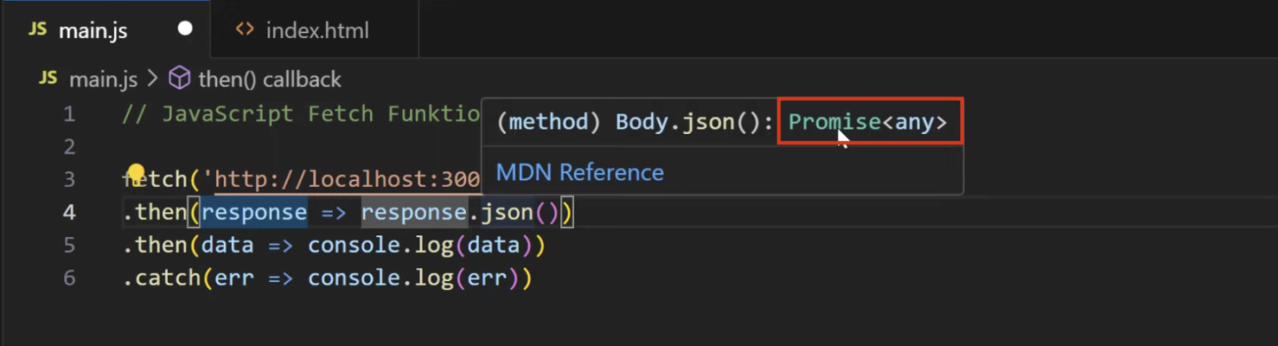Open the then() callback breadcrumb dropdown
The width and height of the screenshot is (1278, 346).
(270, 79)
